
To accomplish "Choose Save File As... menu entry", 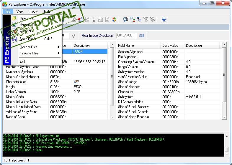I will click(36, 39).
